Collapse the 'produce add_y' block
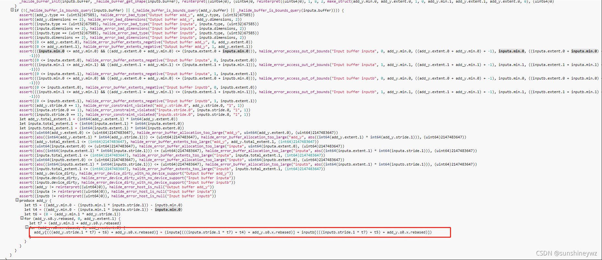602x260 pixels. pyautogui.click(x=17, y=200)
